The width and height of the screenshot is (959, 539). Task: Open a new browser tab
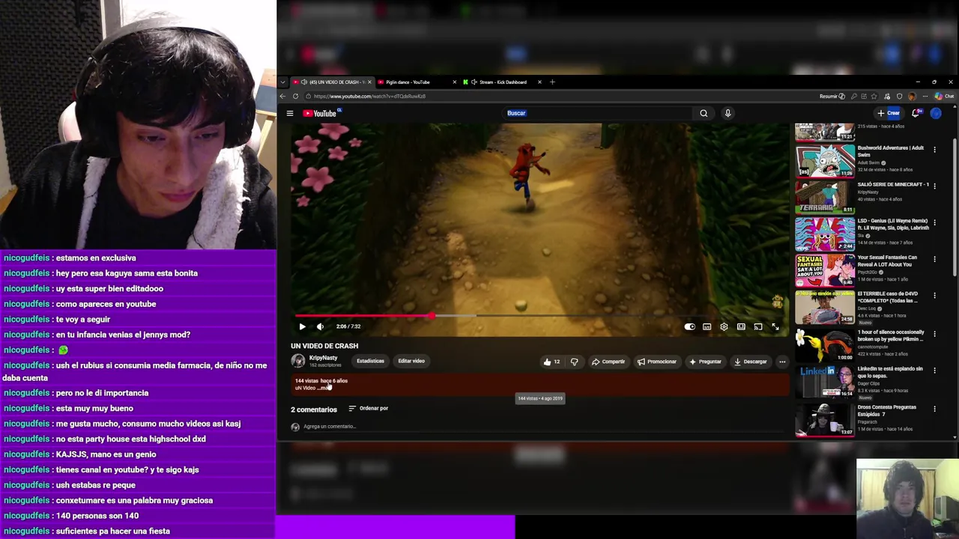click(552, 82)
